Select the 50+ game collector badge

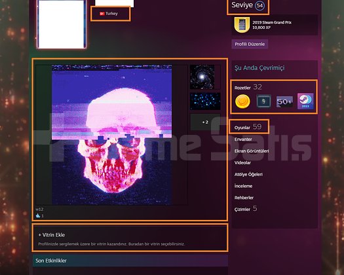pyautogui.click(x=284, y=101)
